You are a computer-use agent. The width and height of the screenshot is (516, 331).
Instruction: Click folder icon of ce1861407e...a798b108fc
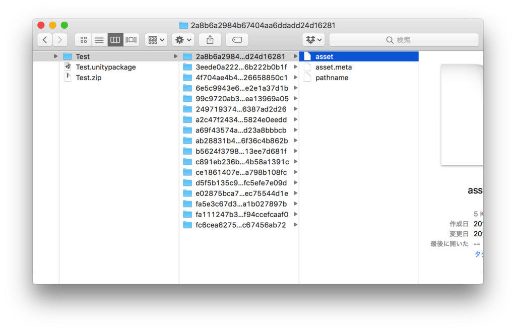187,172
